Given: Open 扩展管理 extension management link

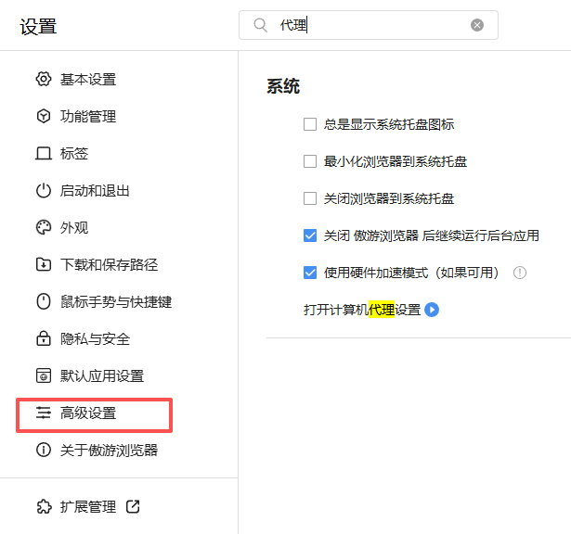Looking at the screenshot, I should 88,507.
